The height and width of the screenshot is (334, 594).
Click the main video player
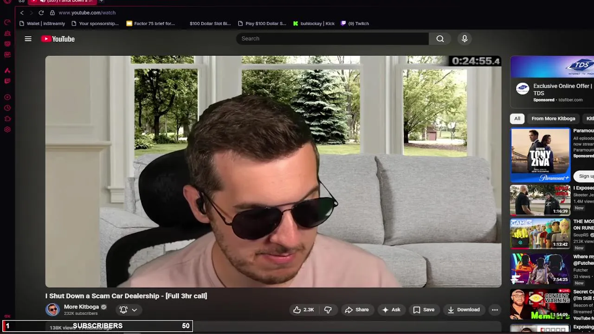(x=273, y=172)
